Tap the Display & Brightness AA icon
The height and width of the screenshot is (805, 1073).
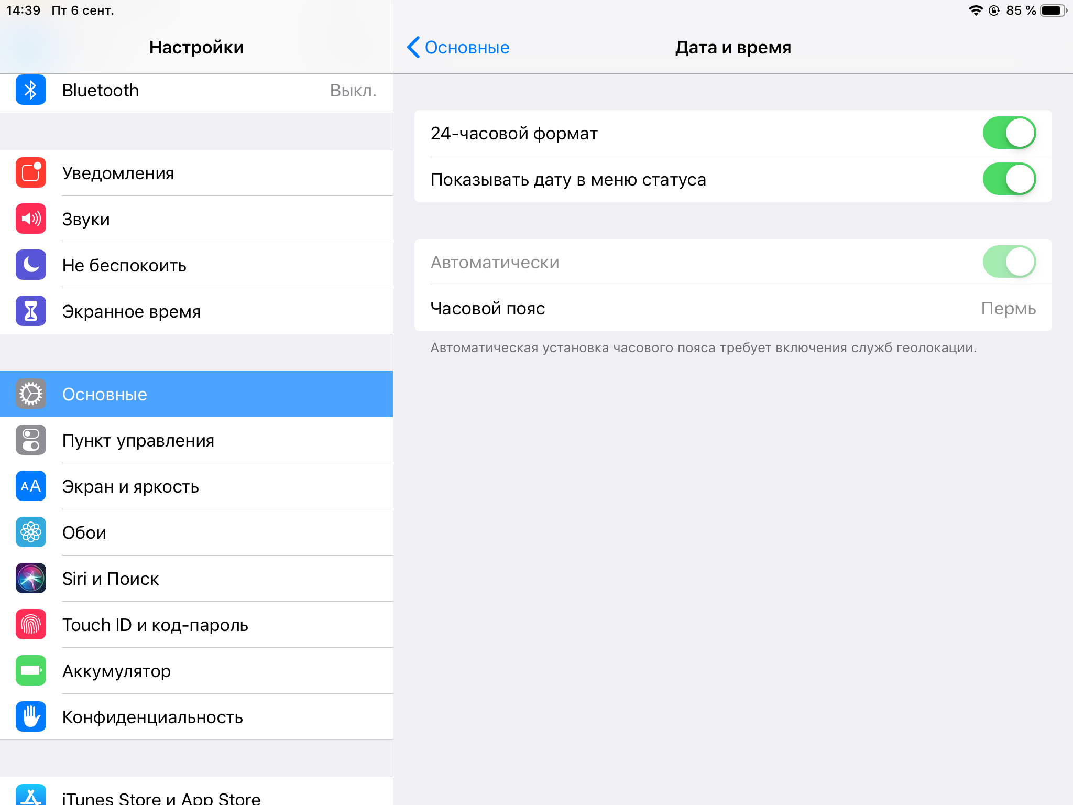click(31, 486)
